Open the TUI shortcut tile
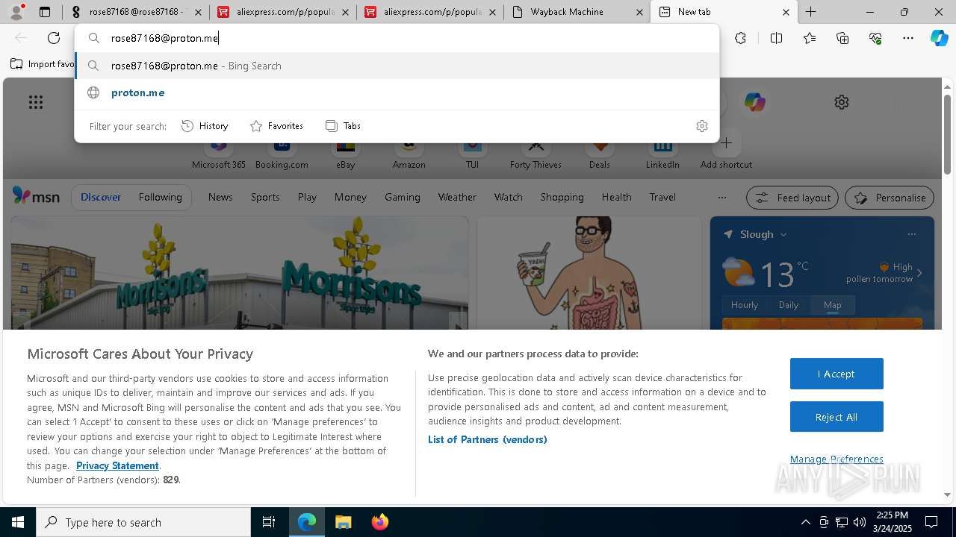956x537 pixels. click(472, 154)
